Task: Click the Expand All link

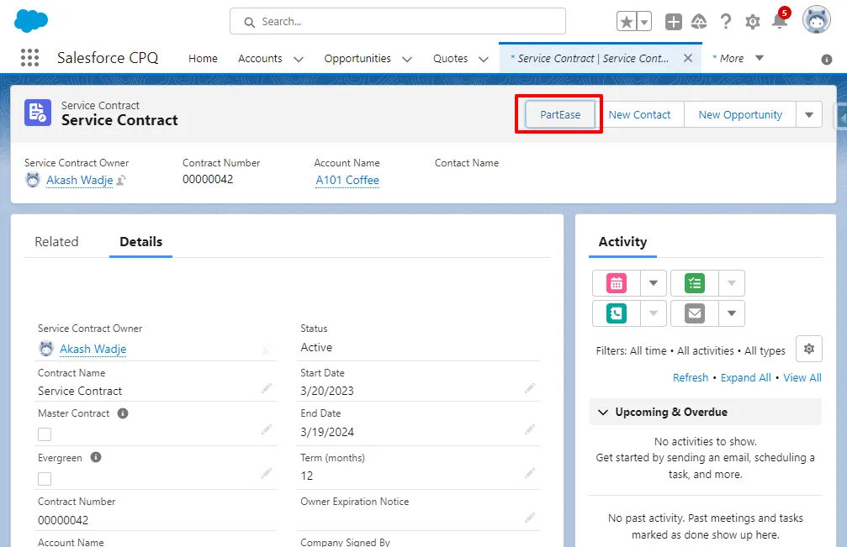Action: 745,377
